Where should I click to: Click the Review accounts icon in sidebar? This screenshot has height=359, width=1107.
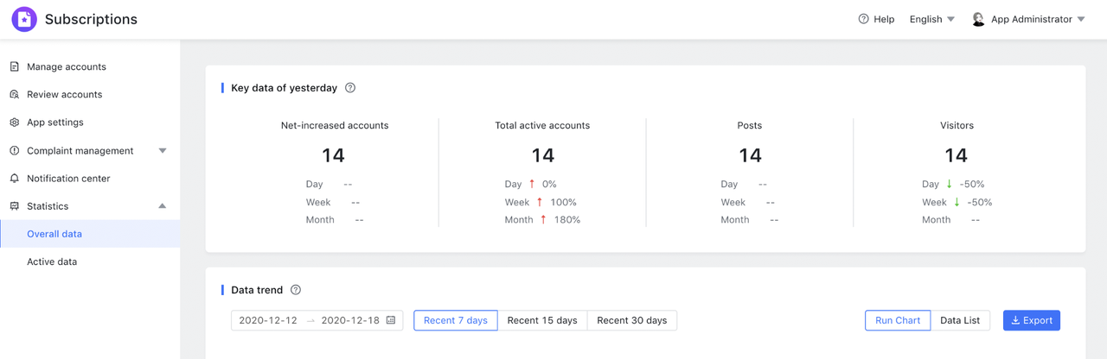14,94
